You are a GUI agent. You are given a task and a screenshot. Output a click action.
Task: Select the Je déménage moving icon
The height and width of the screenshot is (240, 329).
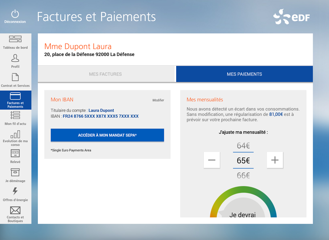15,175
